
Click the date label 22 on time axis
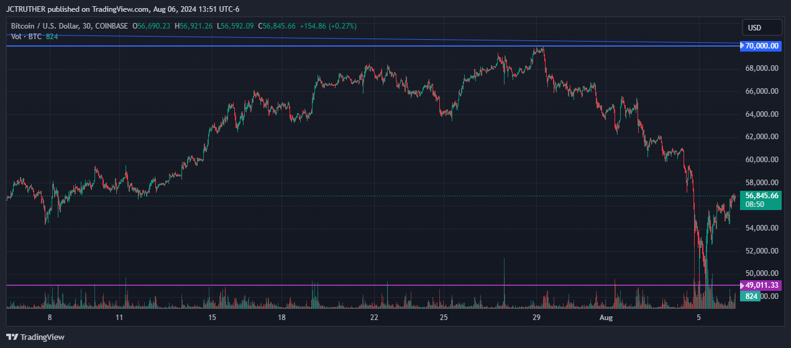373,318
